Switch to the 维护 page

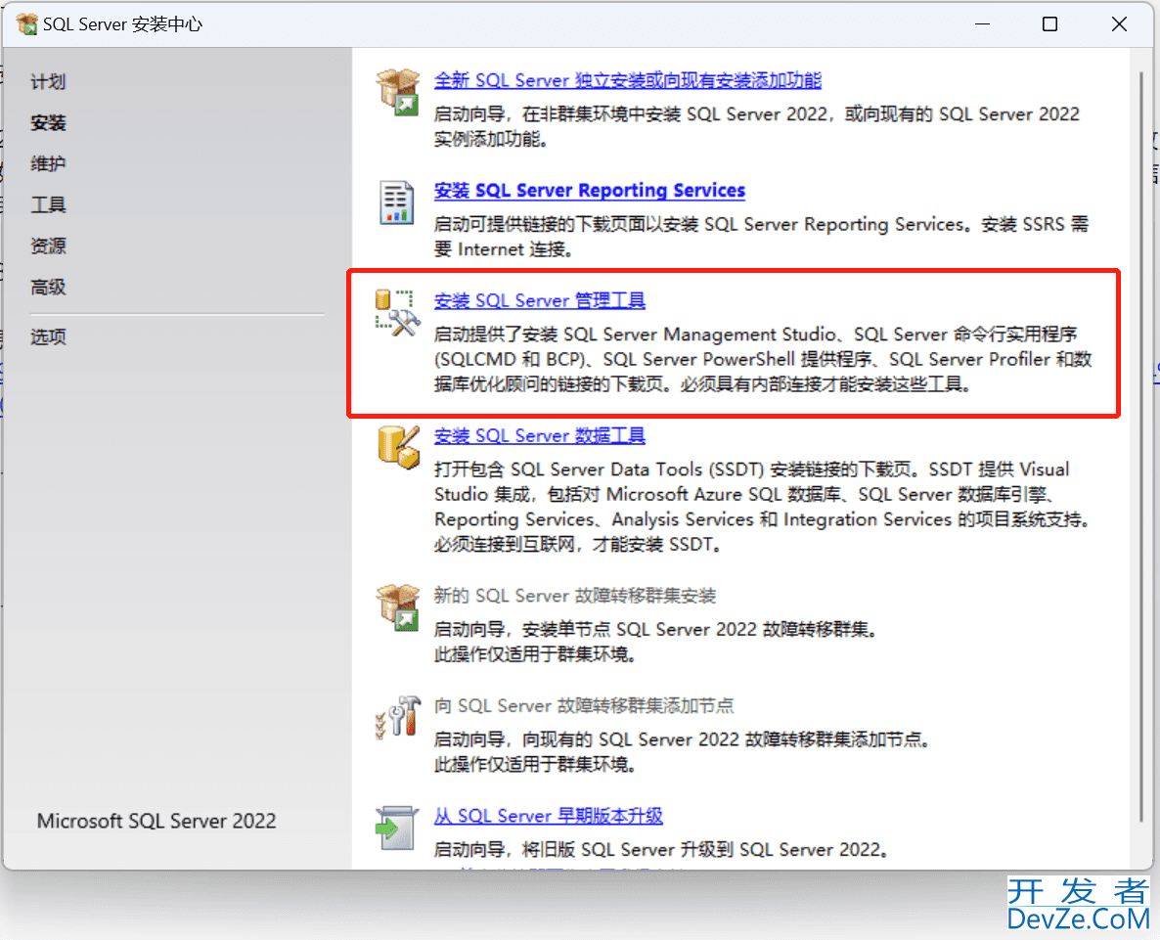[48, 163]
